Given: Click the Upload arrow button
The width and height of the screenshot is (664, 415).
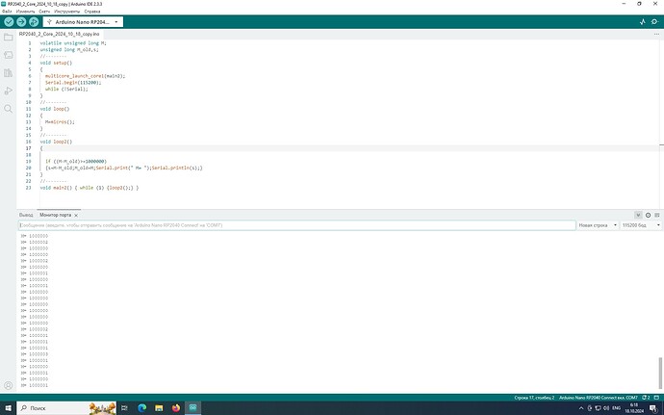Looking at the screenshot, I should pyautogui.click(x=21, y=21).
